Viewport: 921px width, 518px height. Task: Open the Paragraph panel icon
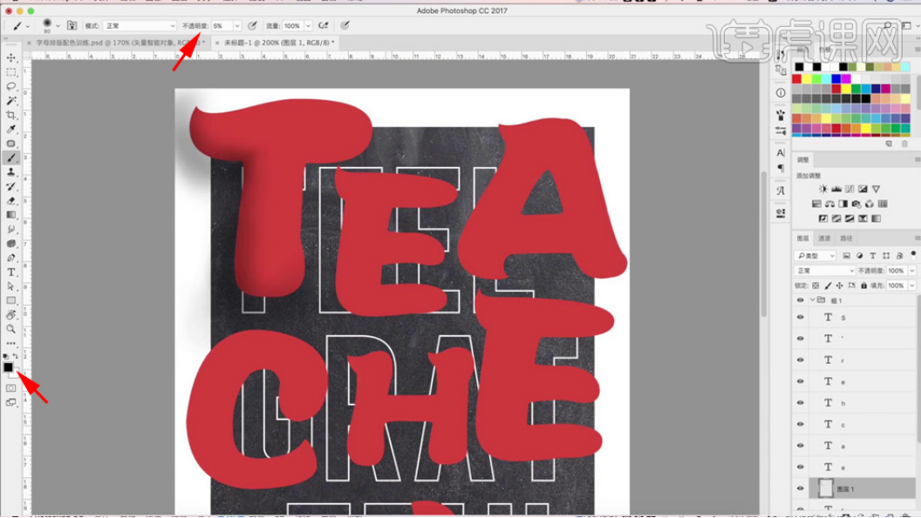pyautogui.click(x=781, y=168)
